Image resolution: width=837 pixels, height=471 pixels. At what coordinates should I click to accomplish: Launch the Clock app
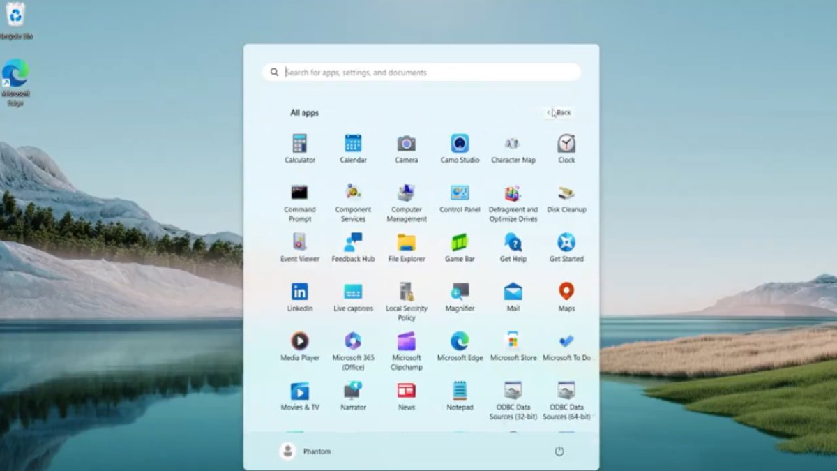click(x=566, y=149)
